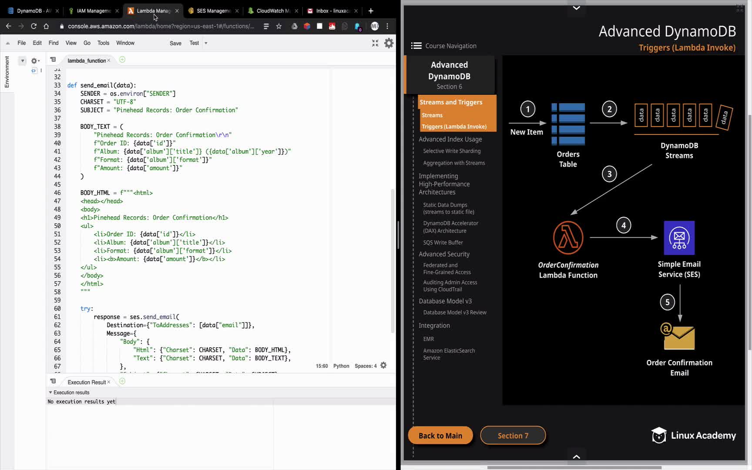The image size is (752, 470).
Task: Click the Orders Table icon
Action: (568, 124)
